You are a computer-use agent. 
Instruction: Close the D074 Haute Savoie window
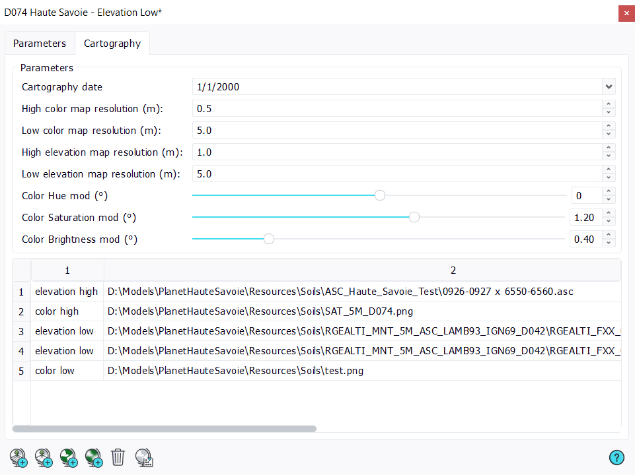[x=626, y=13]
